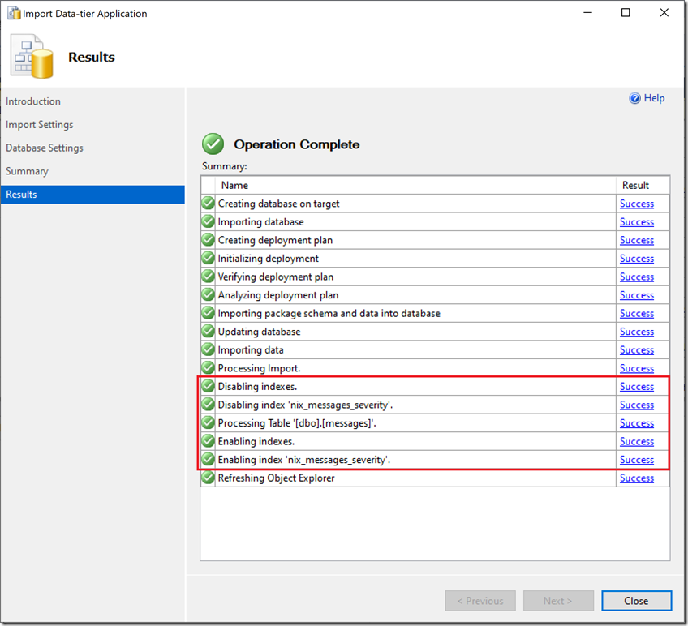This screenshot has height=626, width=688.
Task: Click green check beside Enabling indexes
Action: tap(208, 441)
